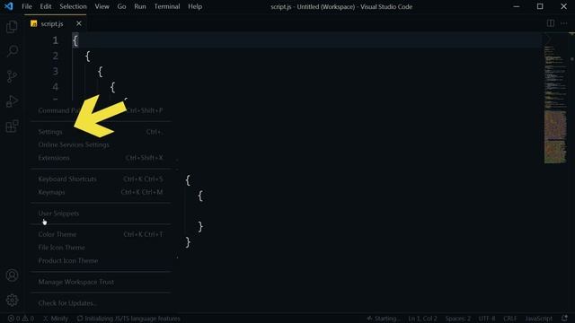Click Spaces: 2 indentation setting
This screenshot has width=575, height=323.
click(457, 319)
